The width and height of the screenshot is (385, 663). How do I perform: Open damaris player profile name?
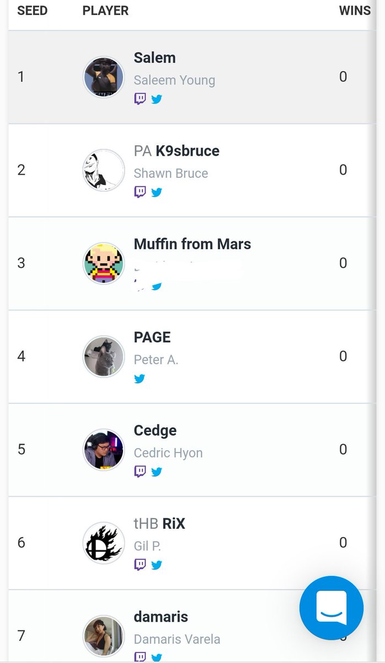click(161, 617)
